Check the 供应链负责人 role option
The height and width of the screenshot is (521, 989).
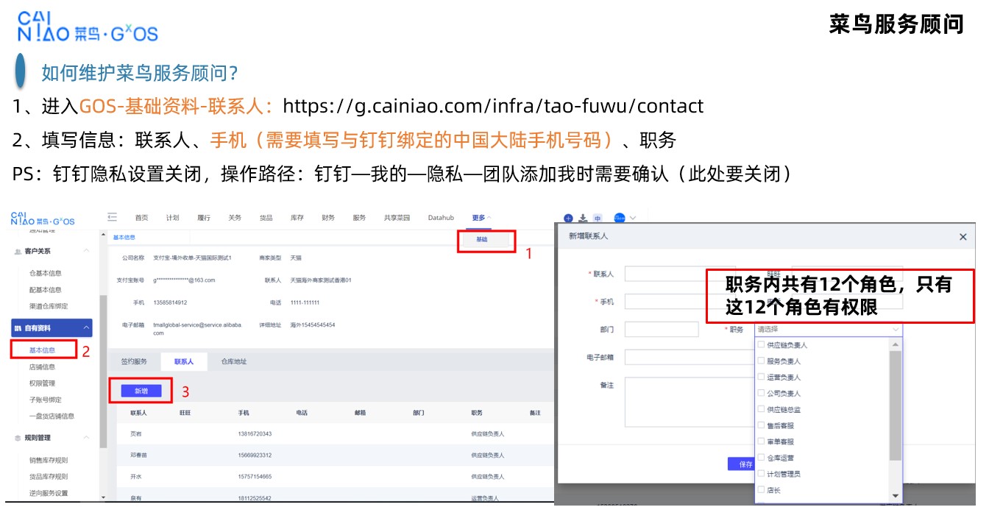[761, 344]
